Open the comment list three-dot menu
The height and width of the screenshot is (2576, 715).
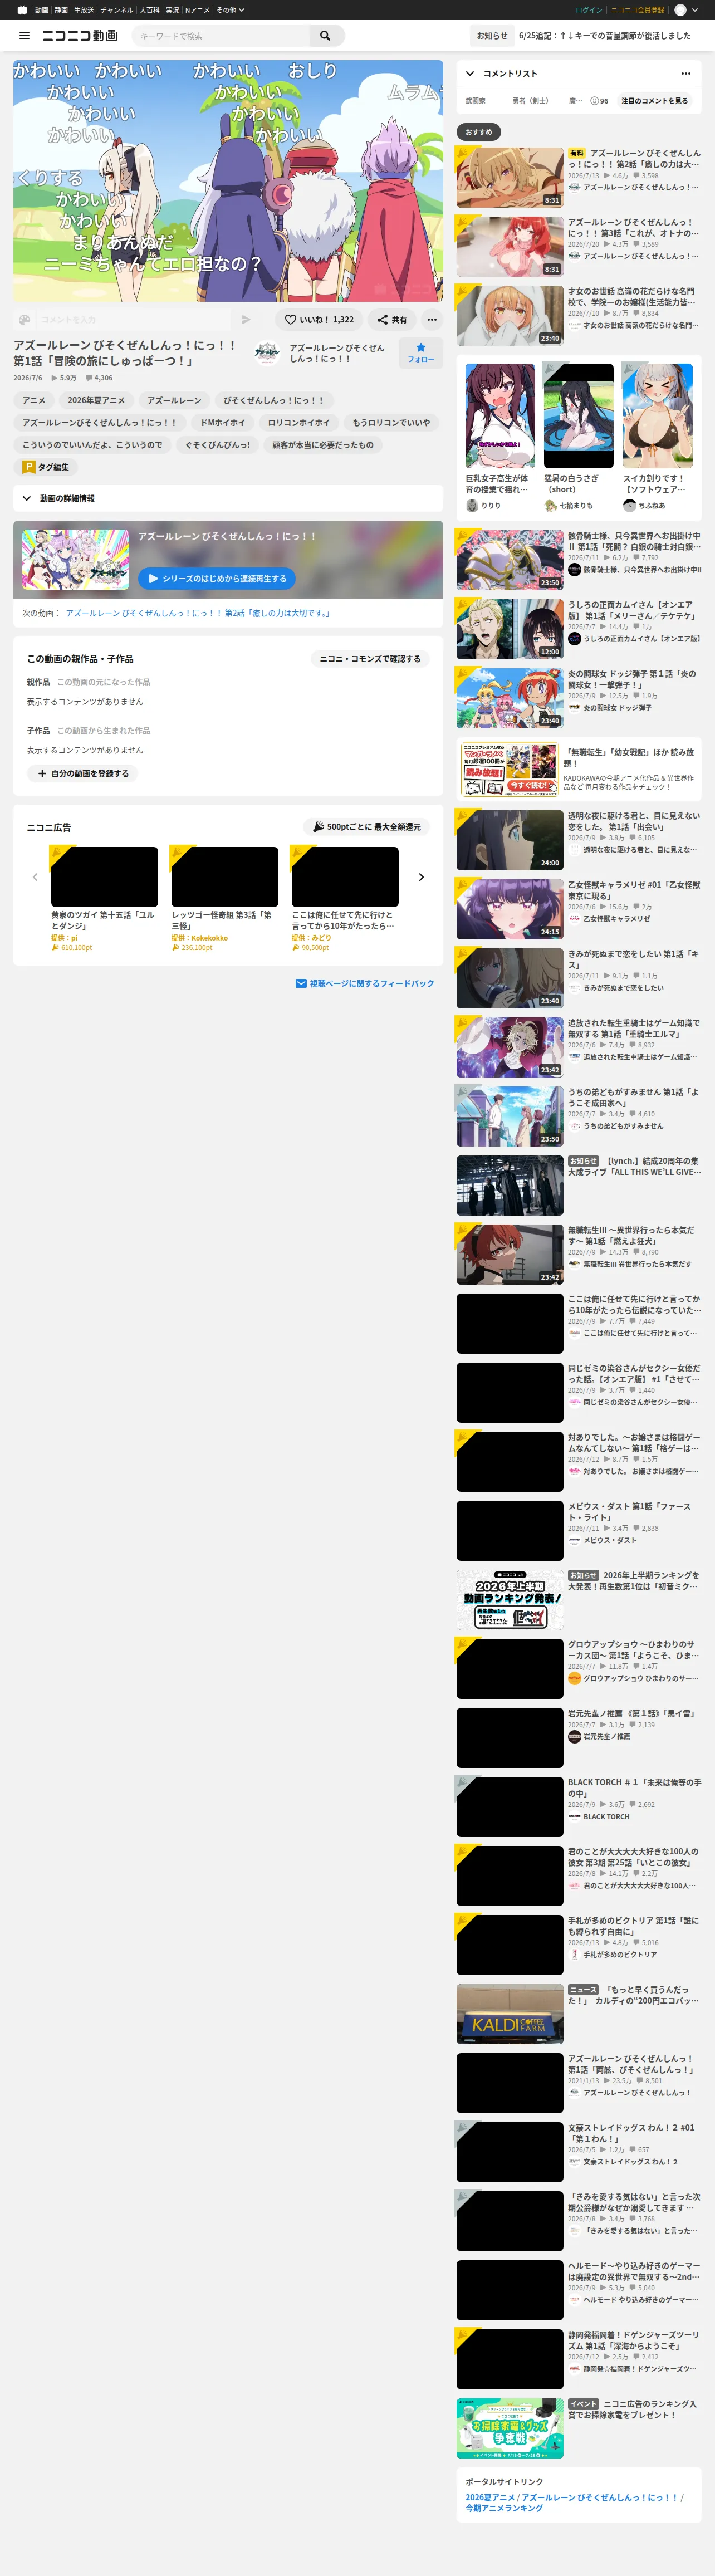pos(686,73)
